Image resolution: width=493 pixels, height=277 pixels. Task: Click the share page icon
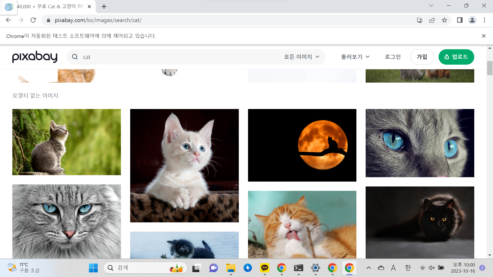point(432,20)
